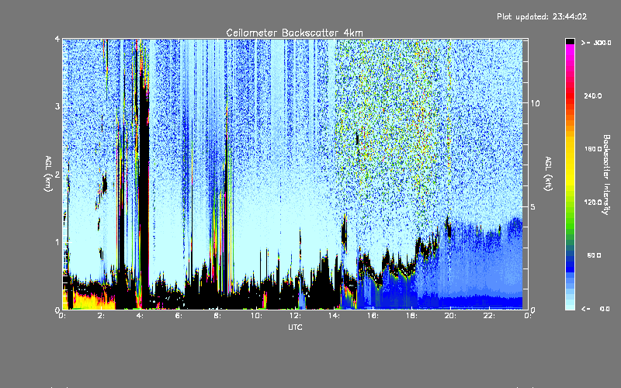The image size is (621, 388).
Task: Click the 1 tick on the AGL (km) axis
Action: tap(57, 242)
